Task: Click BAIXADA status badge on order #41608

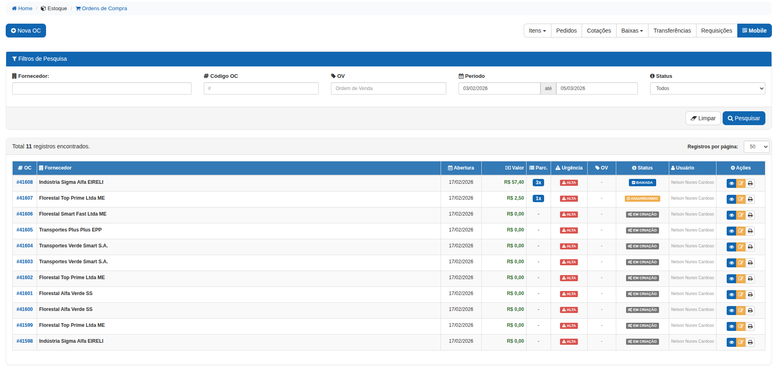Action: coord(642,183)
